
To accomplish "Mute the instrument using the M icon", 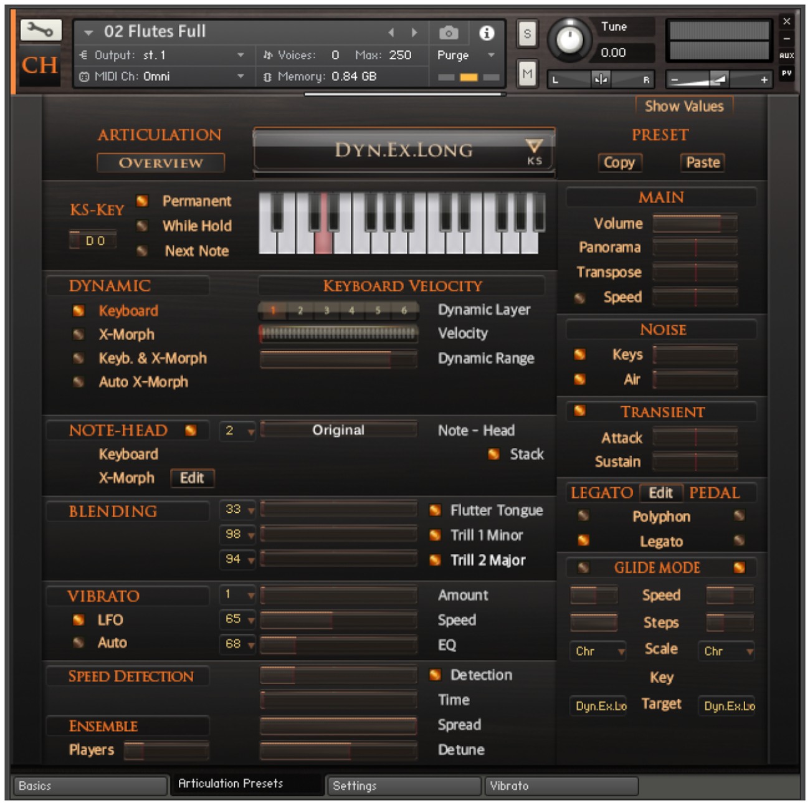I will point(526,72).
